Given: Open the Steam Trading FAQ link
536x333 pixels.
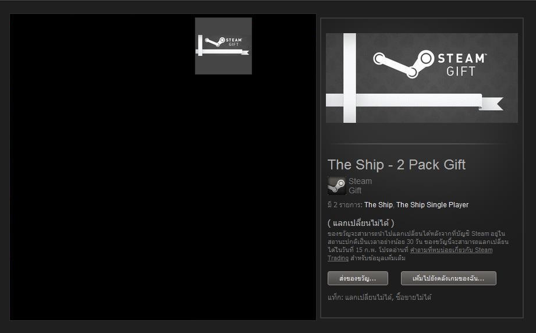Looking at the screenshot, I should [410, 254].
